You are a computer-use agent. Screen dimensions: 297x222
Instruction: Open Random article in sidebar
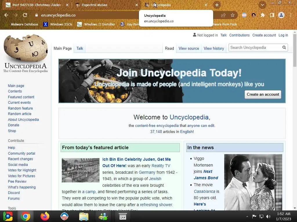tap(19, 114)
